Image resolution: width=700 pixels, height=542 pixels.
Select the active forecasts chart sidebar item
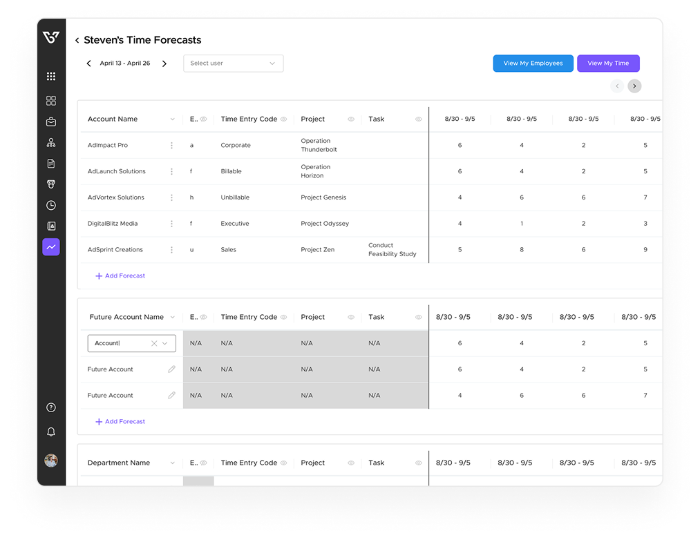point(51,246)
